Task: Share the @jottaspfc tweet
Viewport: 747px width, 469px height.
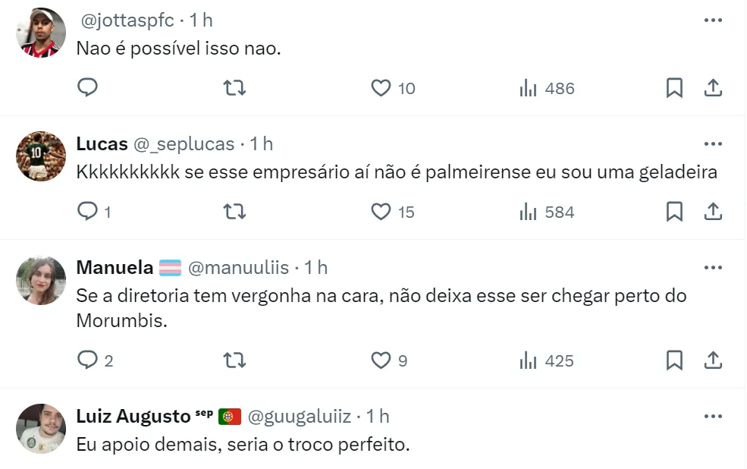Action: coord(713,88)
